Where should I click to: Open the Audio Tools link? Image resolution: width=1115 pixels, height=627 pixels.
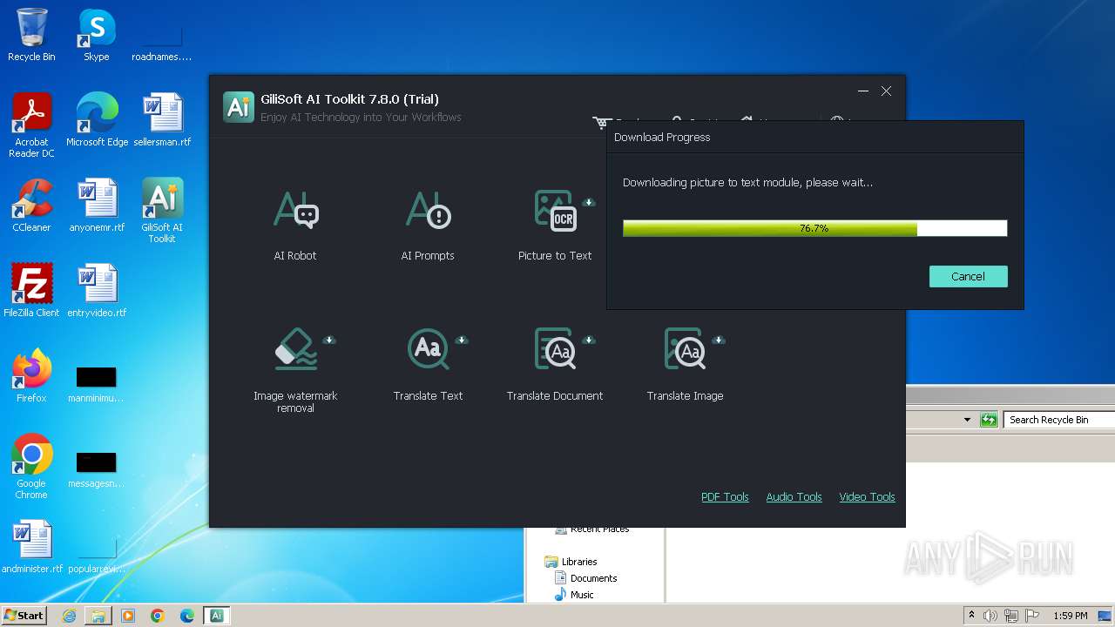click(794, 496)
